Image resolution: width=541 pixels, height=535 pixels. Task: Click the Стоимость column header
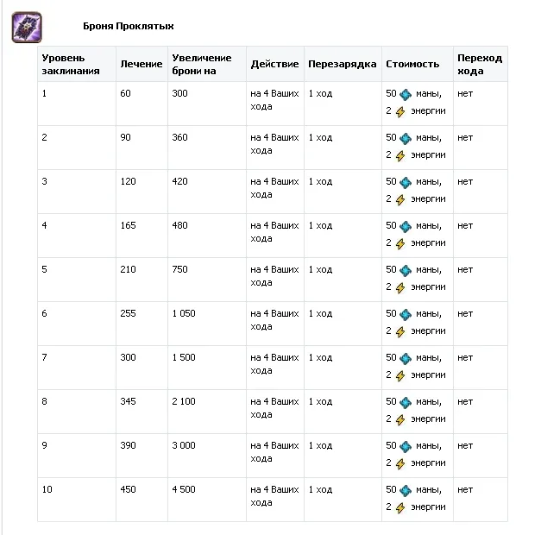click(x=412, y=64)
